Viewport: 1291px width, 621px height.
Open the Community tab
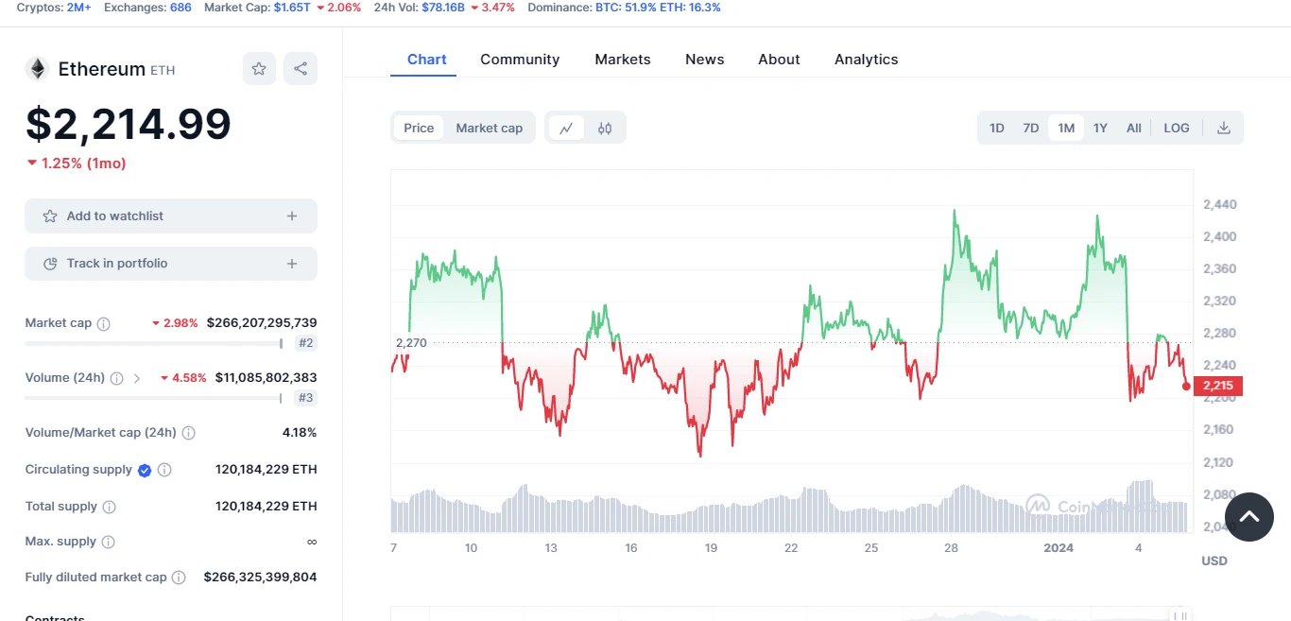[x=520, y=60]
